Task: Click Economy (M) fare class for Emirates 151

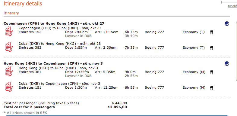Action: pyautogui.click(x=194, y=87)
